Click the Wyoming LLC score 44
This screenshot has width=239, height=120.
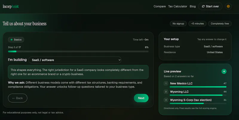point(225,92)
